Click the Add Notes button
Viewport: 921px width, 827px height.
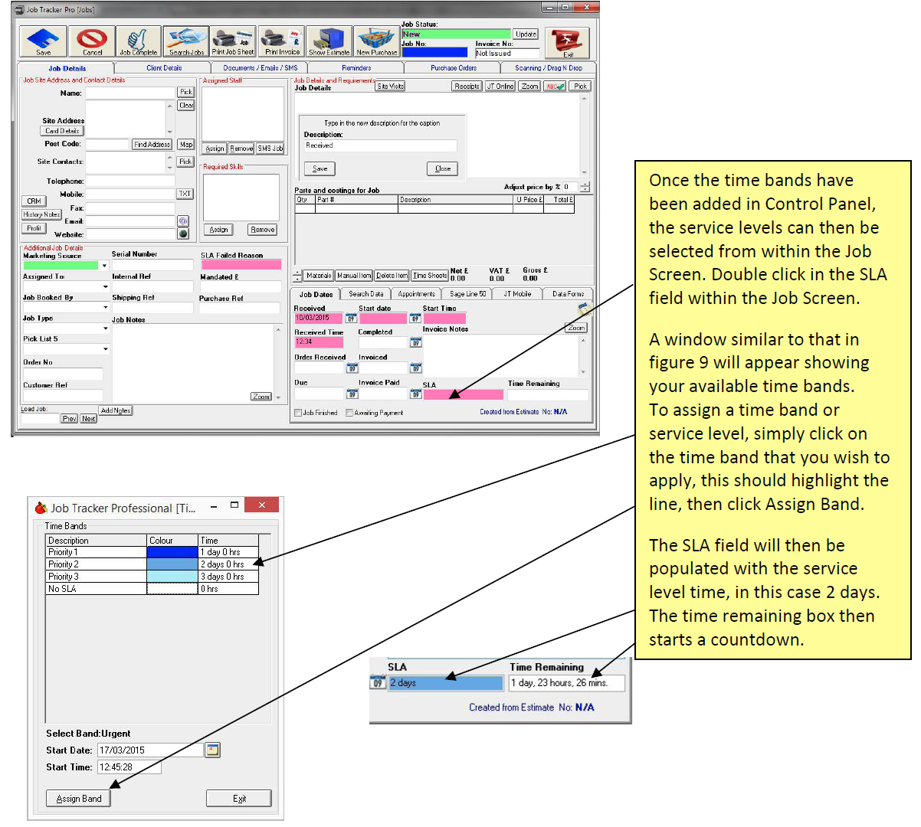(116, 410)
